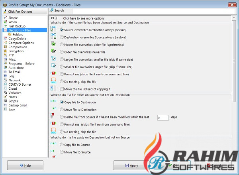Viewport: 239px width, 175px height.
Task: Select Larger file overwrites smaller file option
Action: tap(62, 59)
